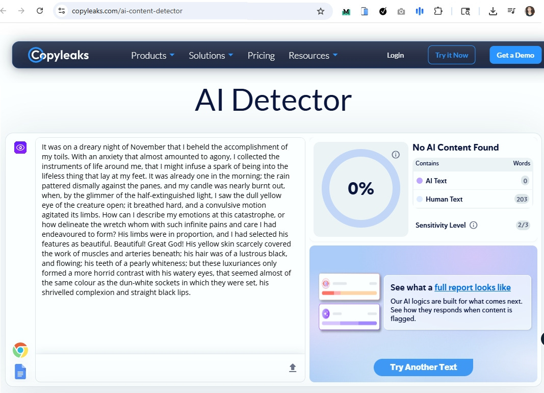
Task: Click the Sensitivity Level 2/3 value
Action: point(523,225)
